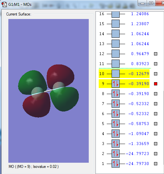The height and width of the screenshot is (174, 164).
Task: Select the orbital box for MO 1
Action: pyautogui.click(x=115, y=164)
